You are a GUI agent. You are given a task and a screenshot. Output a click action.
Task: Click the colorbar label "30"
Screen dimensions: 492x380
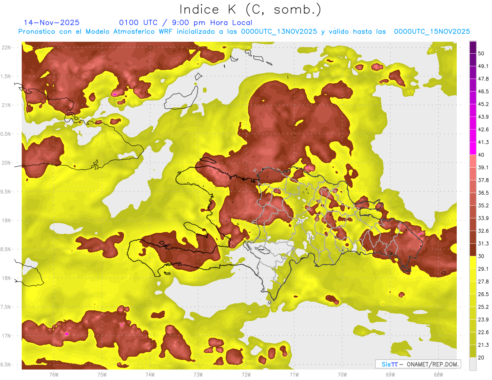pos(482,256)
